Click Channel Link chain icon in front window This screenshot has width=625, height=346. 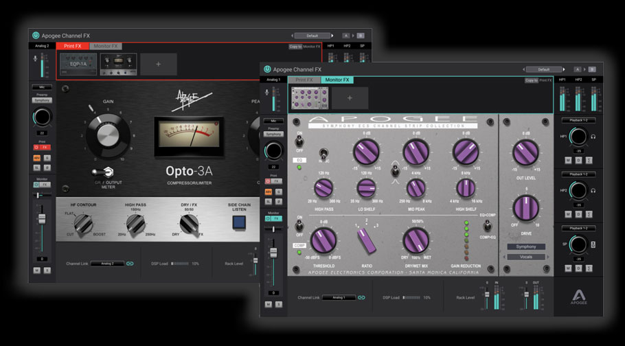tap(361, 297)
